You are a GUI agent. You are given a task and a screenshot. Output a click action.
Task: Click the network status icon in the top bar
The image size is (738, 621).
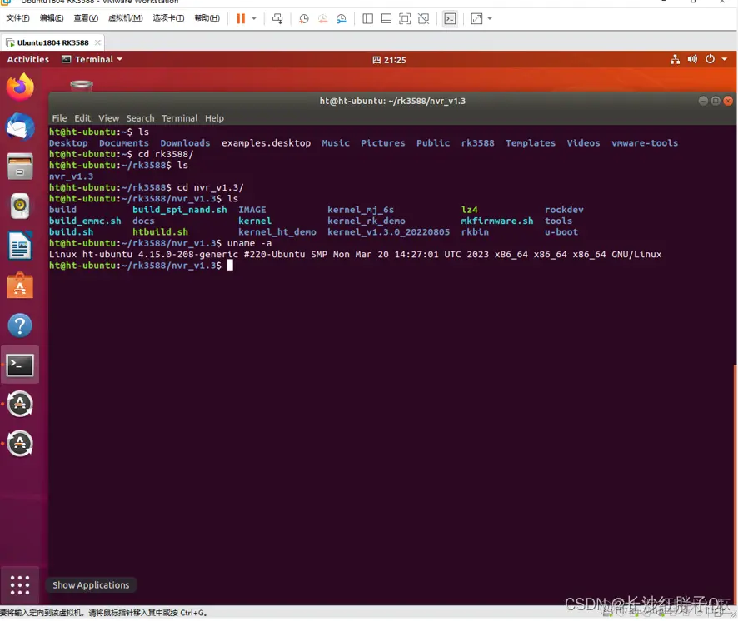(x=675, y=60)
